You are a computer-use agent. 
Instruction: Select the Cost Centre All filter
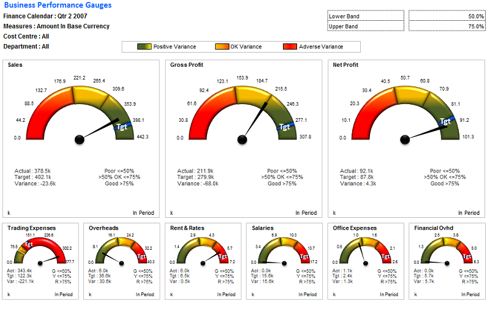tap(26, 36)
